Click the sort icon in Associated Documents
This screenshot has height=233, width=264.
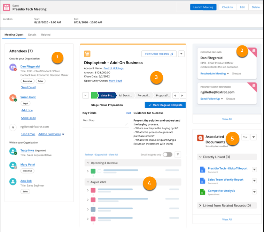(x=245, y=137)
